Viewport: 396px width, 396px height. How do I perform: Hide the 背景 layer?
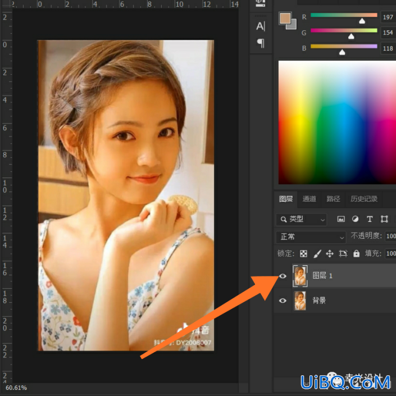(283, 301)
